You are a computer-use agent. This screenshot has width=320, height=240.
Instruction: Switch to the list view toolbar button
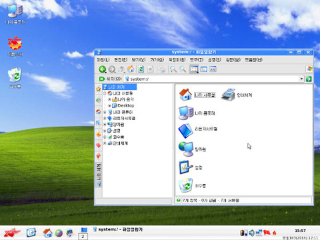tap(204, 69)
